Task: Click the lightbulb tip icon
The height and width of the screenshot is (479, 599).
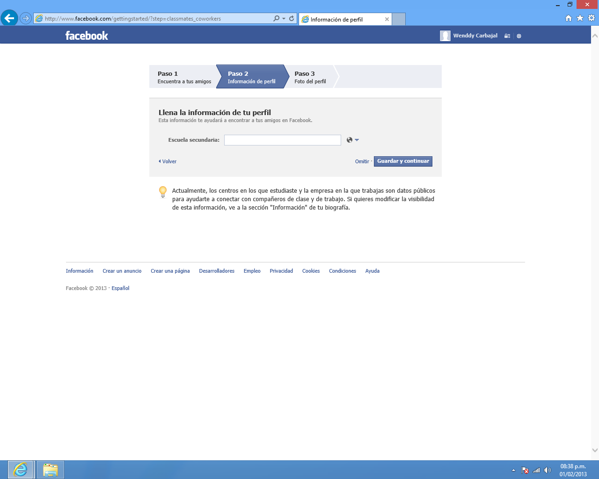Action: [x=163, y=191]
